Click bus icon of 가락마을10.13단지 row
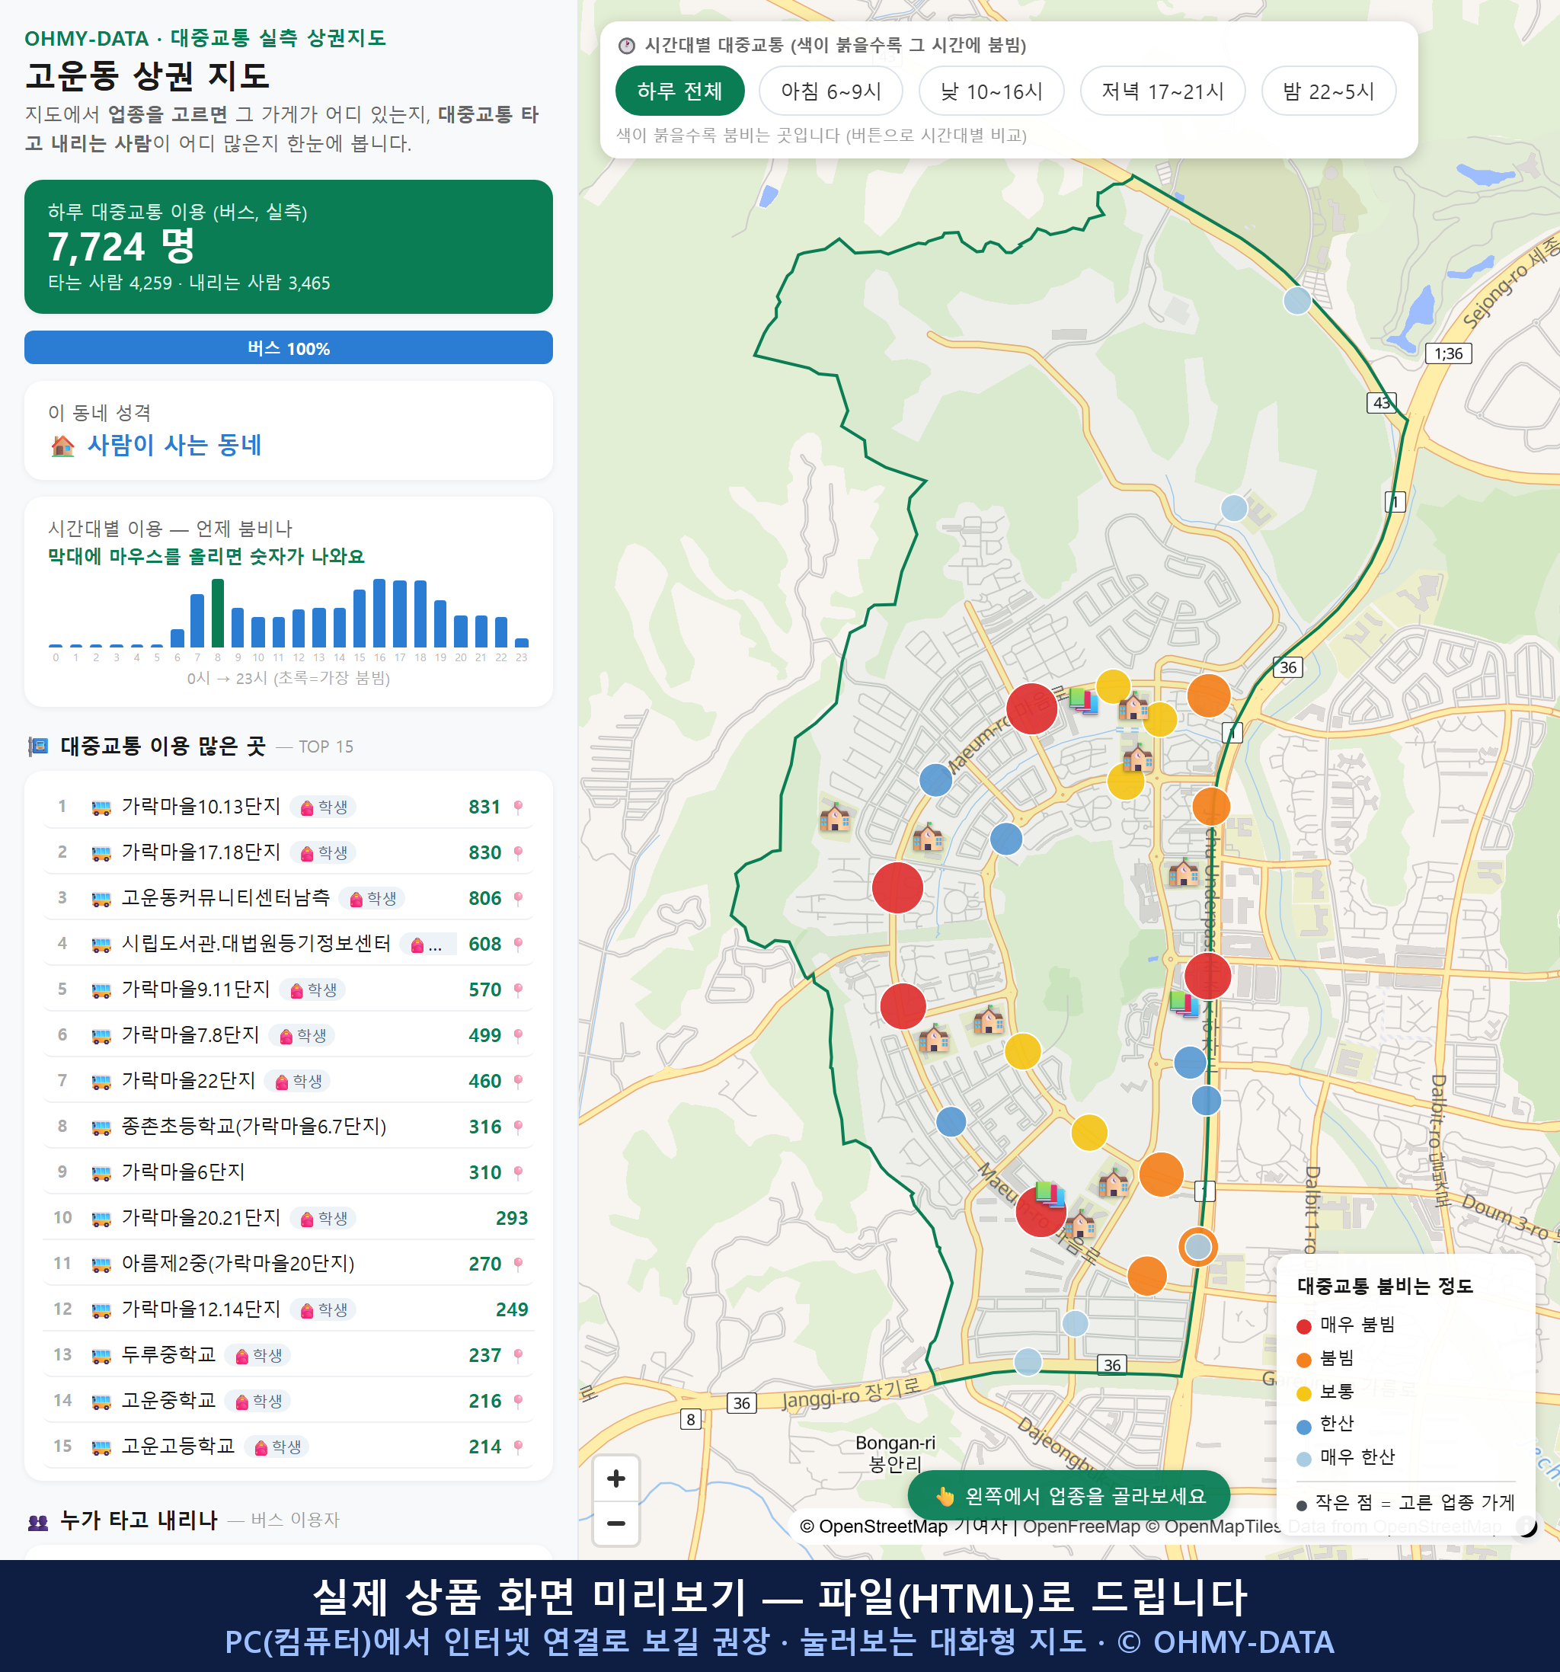1560x1672 pixels. [101, 807]
